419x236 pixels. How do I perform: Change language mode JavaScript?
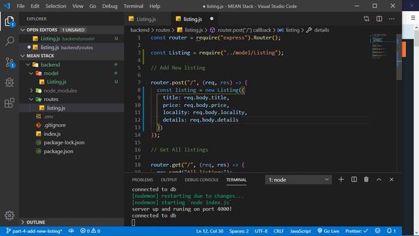301,231
